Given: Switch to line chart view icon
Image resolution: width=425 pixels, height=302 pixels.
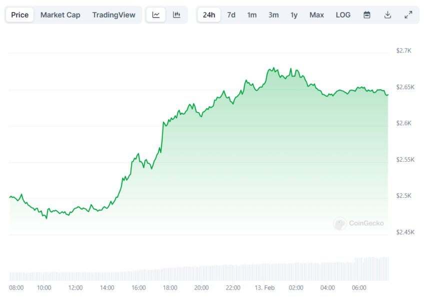Looking at the screenshot, I should pos(156,15).
